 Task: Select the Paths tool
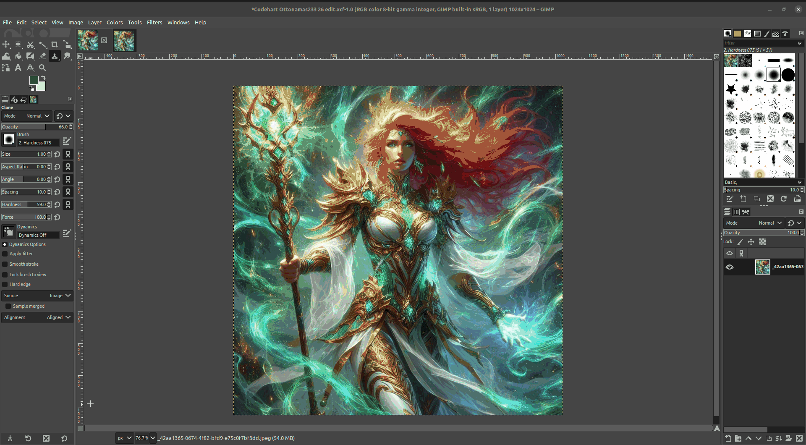click(6, 68)
